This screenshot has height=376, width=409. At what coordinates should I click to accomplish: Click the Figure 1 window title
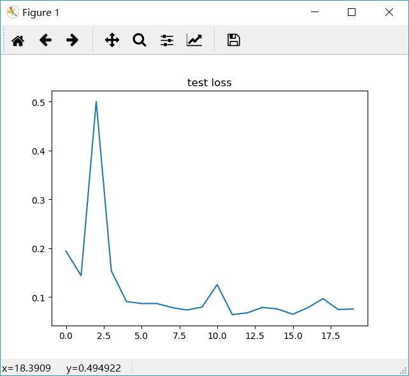point(41,13)
